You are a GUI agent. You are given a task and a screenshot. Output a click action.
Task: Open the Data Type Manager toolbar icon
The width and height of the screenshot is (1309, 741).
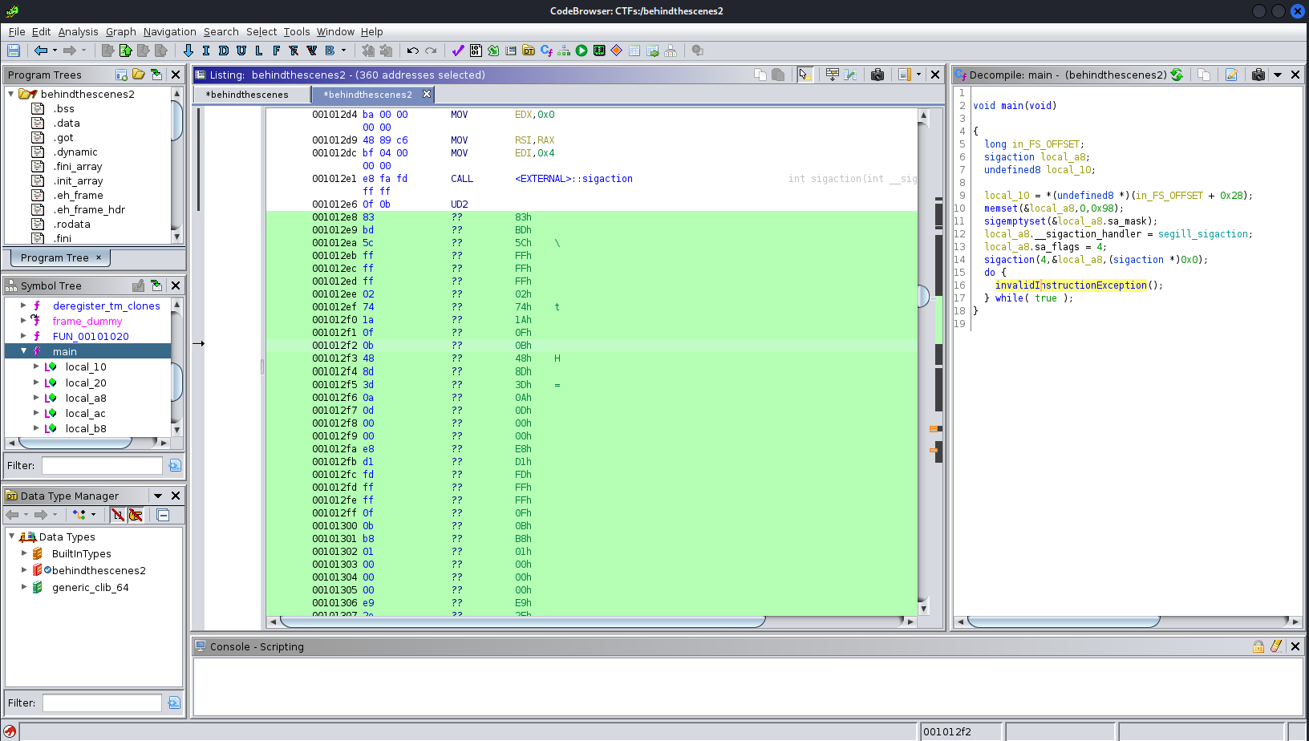click(x=529, y=51)
